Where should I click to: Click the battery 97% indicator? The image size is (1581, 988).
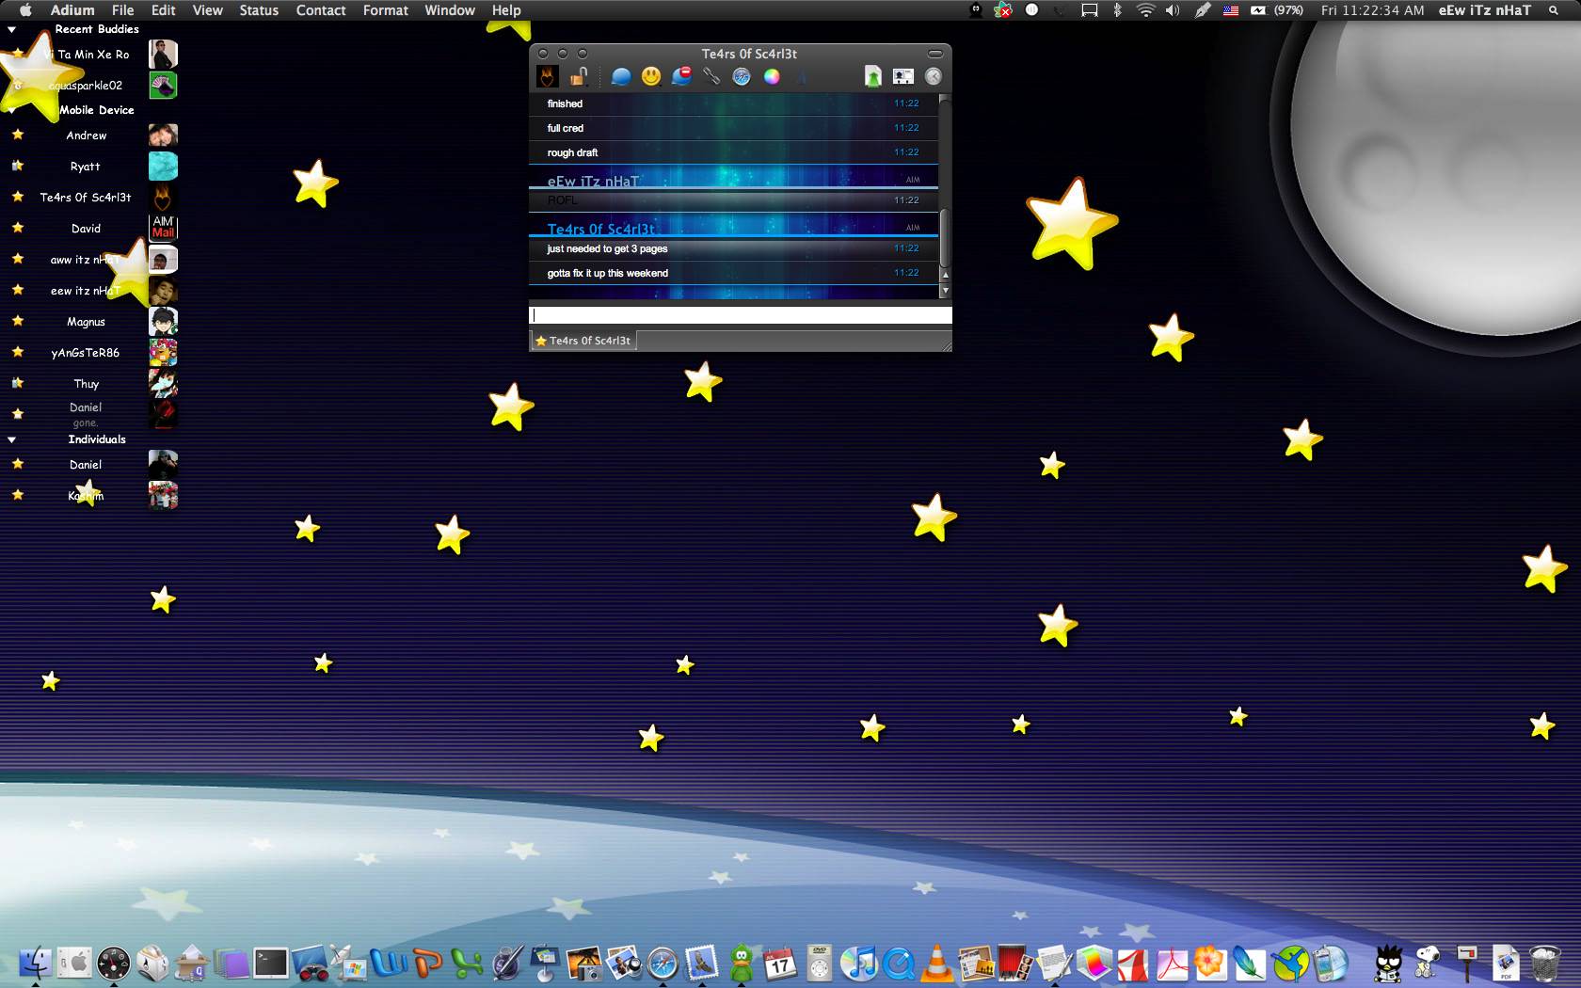click(1277, 10)
